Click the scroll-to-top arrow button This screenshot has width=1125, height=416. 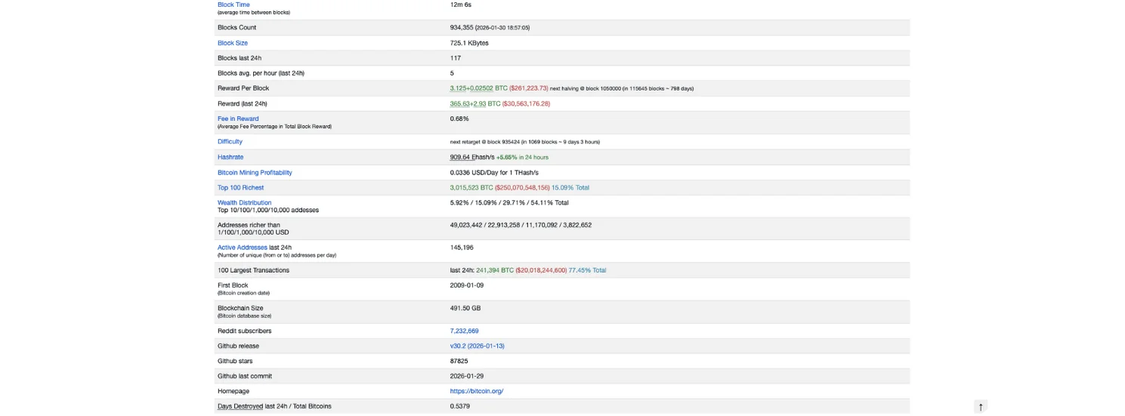pos(981,407)
